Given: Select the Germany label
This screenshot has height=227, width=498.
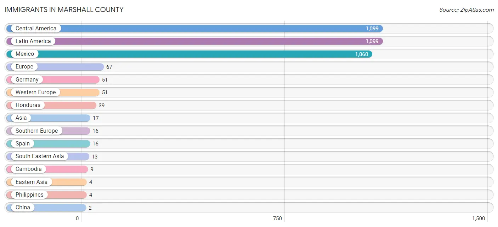Looking at the screenshot, I should pos(27,79).
